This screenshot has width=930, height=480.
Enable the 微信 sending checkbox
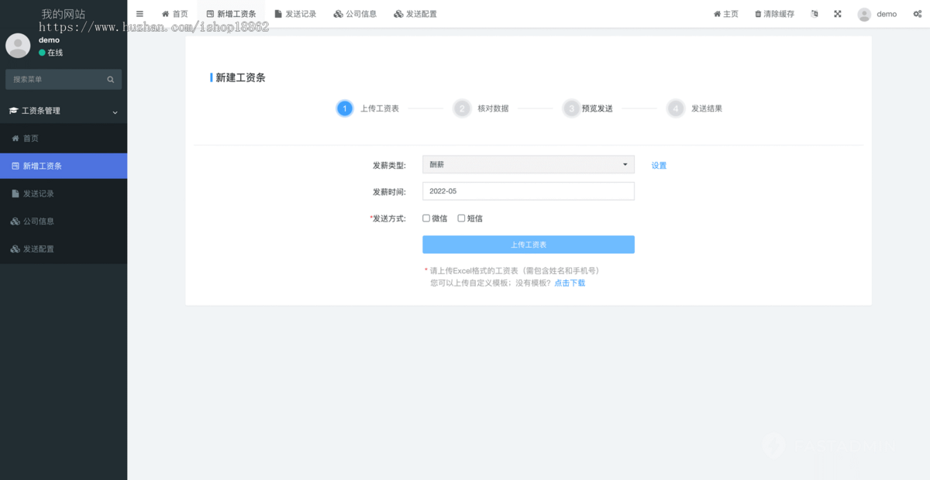425,218
